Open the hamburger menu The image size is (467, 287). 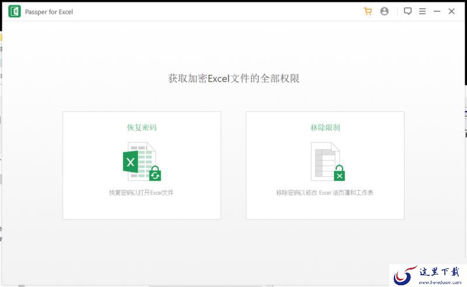click(x=422, y=11)
